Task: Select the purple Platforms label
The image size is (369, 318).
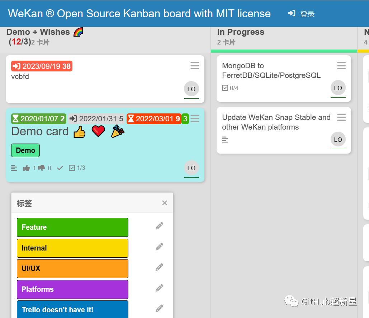Action: (72, 289)
